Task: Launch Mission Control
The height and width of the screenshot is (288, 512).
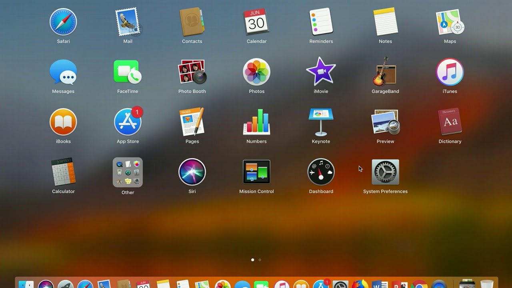Action: 256,172
